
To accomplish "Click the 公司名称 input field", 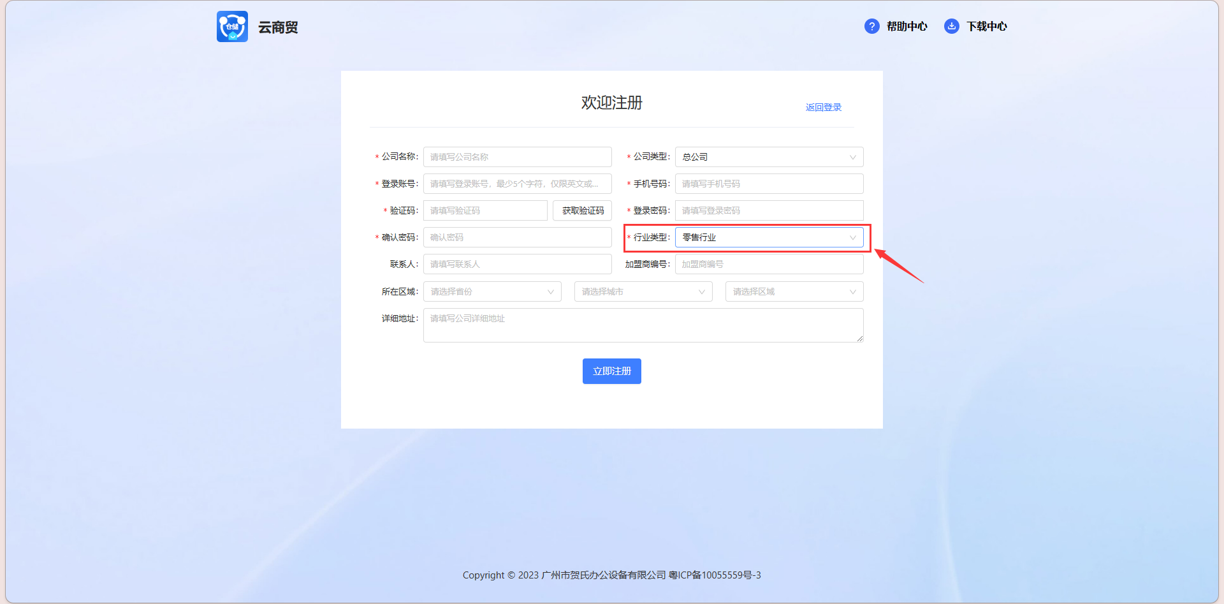I will pos(517,157).
